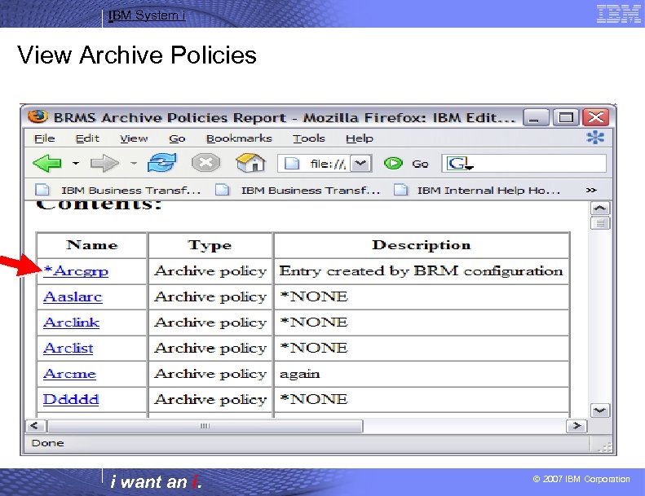
Task: Select Archive policy cell in Arcme row
Action: [x=210, y=374]
